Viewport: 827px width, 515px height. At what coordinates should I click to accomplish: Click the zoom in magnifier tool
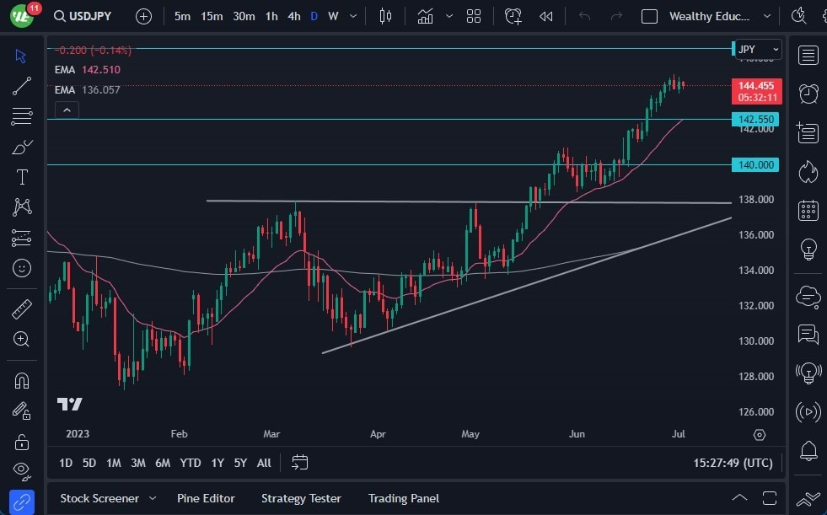tap(22, 339)
